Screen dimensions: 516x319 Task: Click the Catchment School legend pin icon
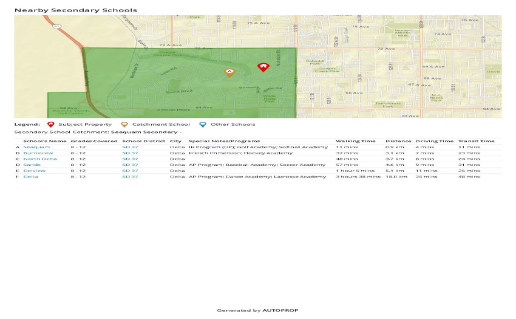coord(124,125)
